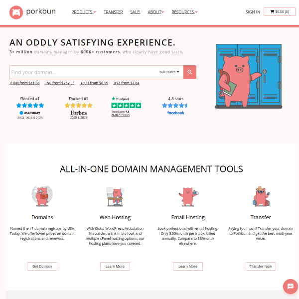Click the Web Hosting pig illustration

[115, 197]
